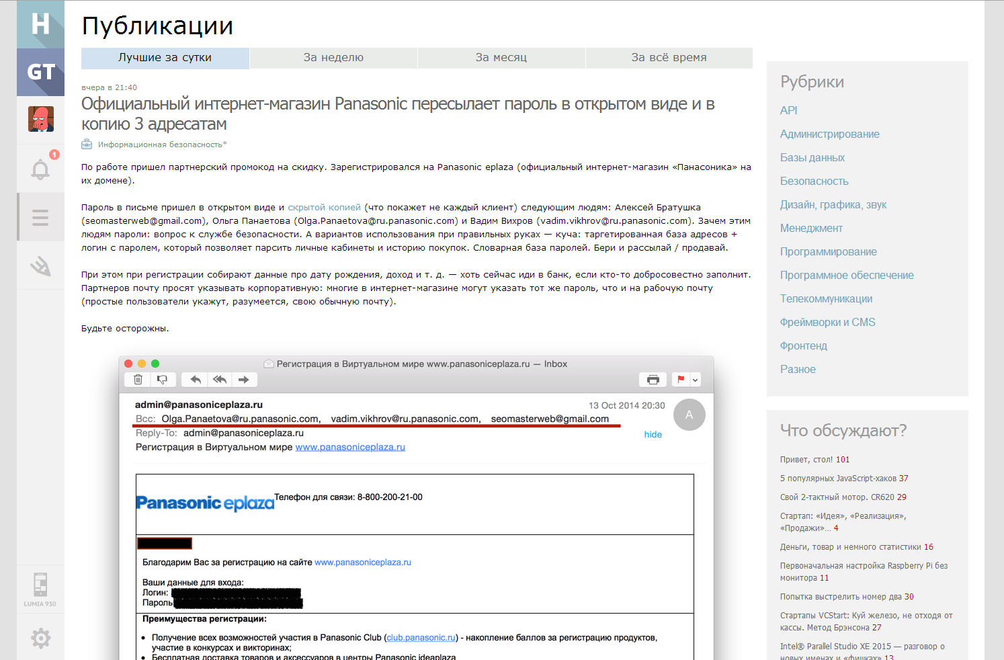
Task: Open 'Свой 2-тактный мотор. CR620' discussion
Action: (837, 497)
